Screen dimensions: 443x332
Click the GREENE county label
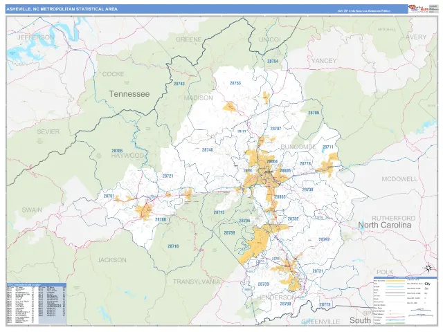coord(188,39)
